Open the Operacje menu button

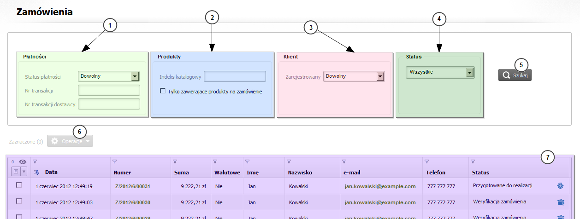point(70,141)
